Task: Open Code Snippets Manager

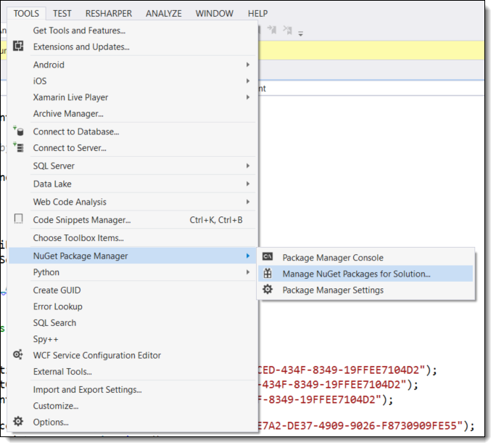Action: point(132,220)
